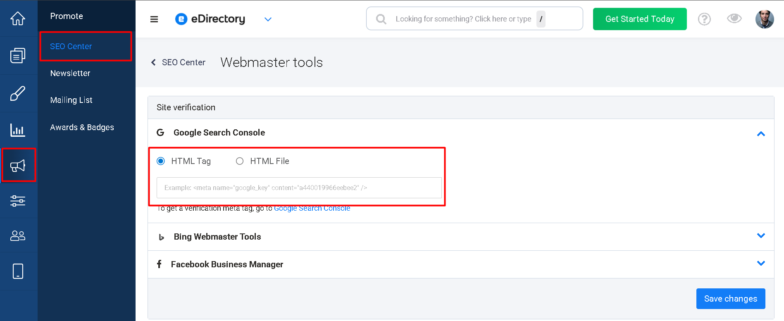Screen dimensions: 784x321
Task: Click the Google meta tag input field
Action: pos(299,188)
